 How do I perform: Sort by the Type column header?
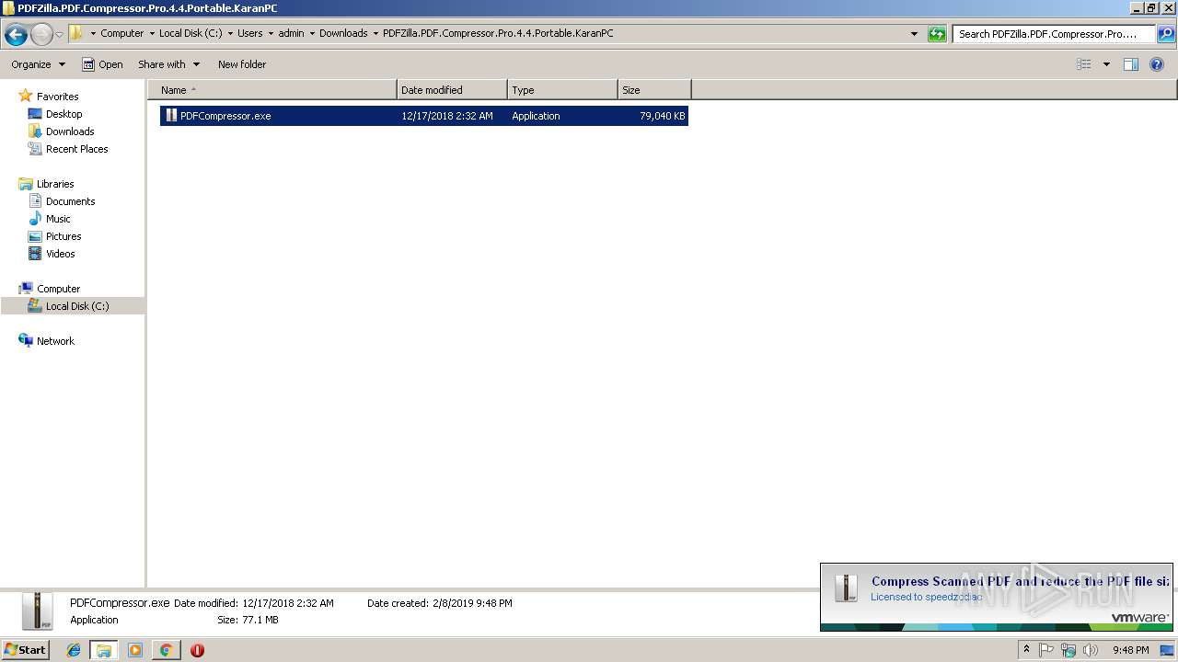click(562, 90)
